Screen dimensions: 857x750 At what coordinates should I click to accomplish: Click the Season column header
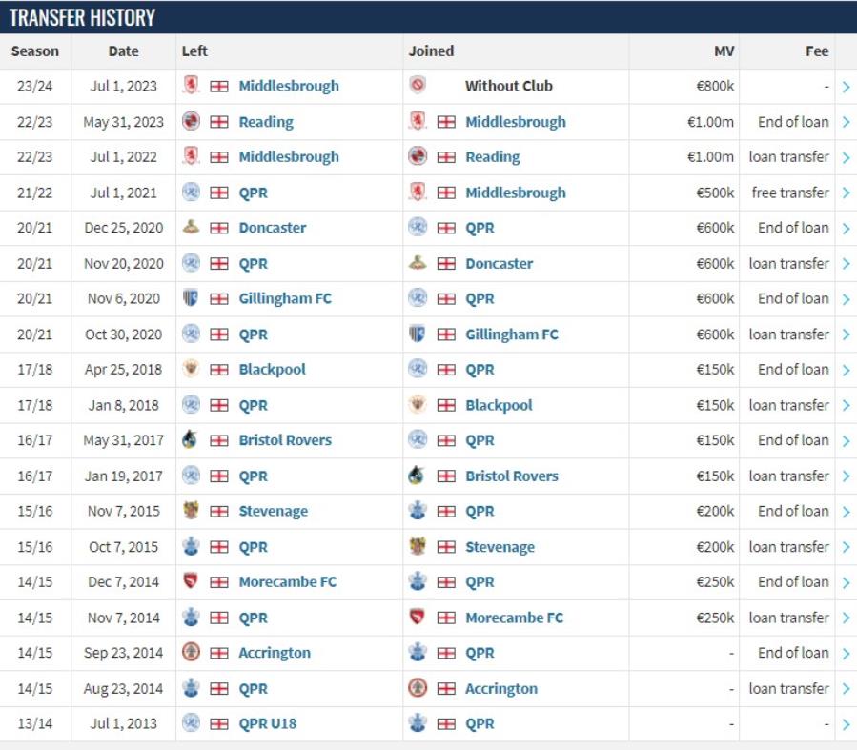35,51
